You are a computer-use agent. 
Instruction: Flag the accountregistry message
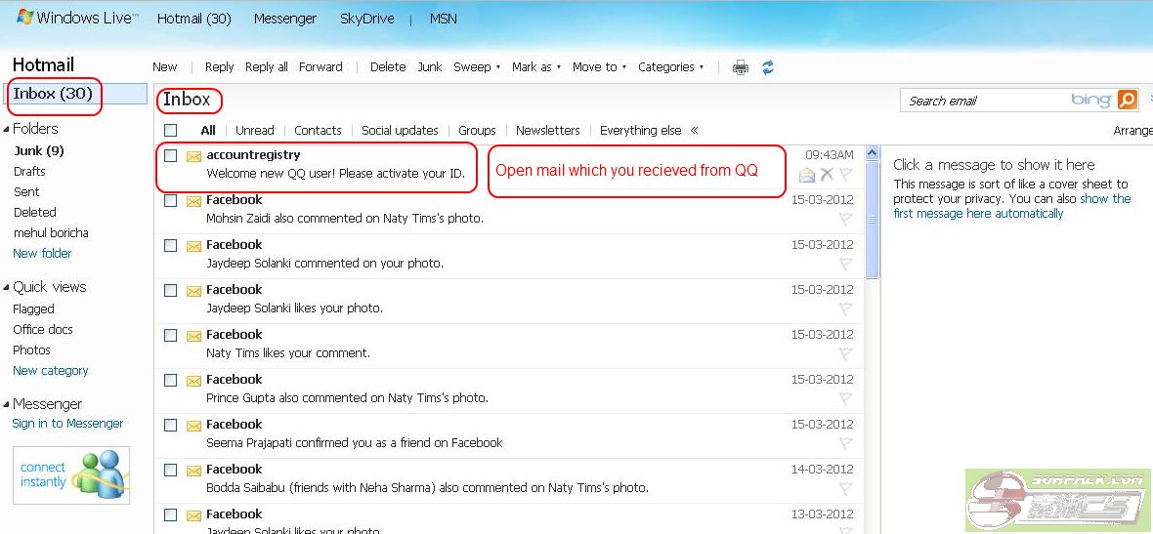(846, 175)
